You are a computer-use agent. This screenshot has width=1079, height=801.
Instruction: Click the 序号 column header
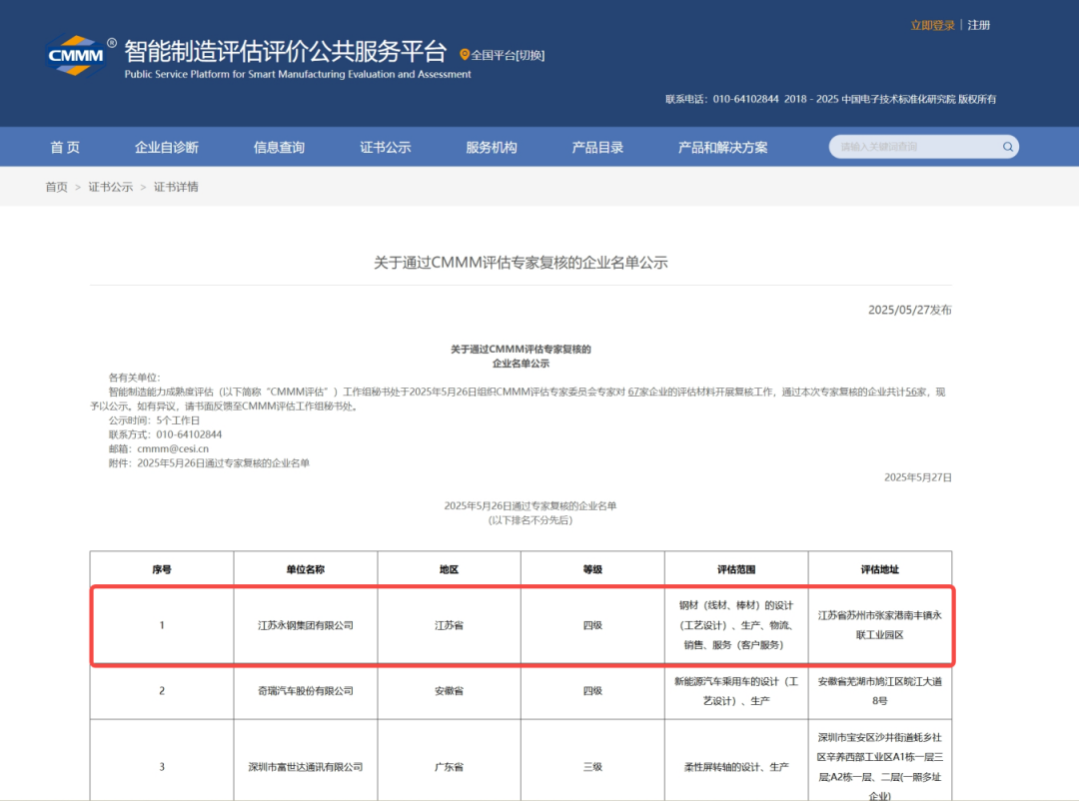162,569
